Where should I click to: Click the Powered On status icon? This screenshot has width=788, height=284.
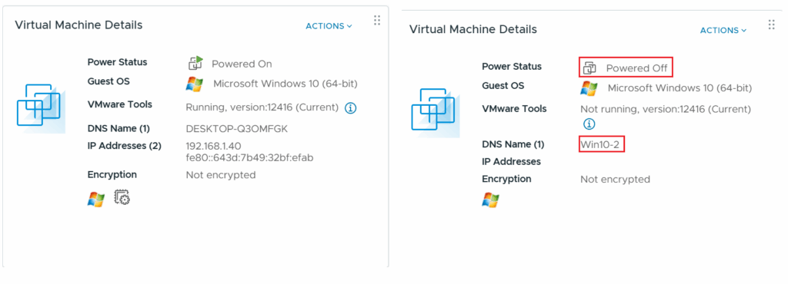(x=195, y=63)
